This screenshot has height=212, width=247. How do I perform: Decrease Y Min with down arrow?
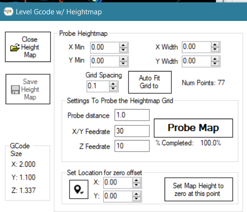[123, 64]
